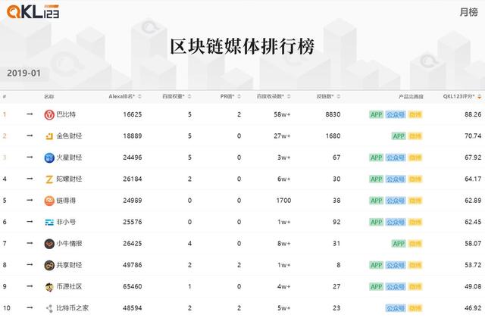Click the 公众号 tag in 巴比特 row

coord(396,114)
